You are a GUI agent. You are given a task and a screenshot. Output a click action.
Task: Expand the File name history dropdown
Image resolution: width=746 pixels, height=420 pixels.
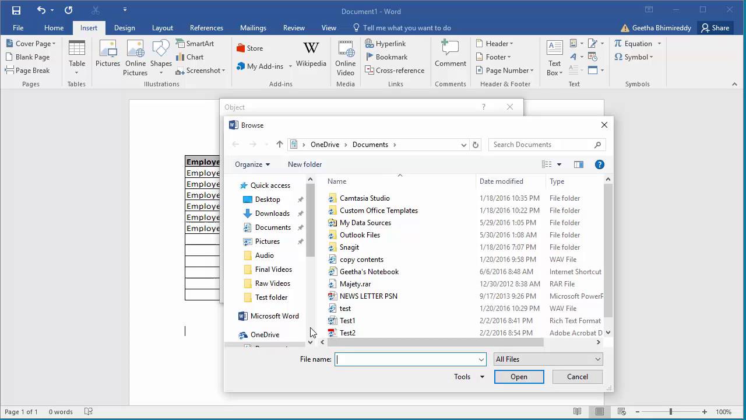tap(481, 359)
